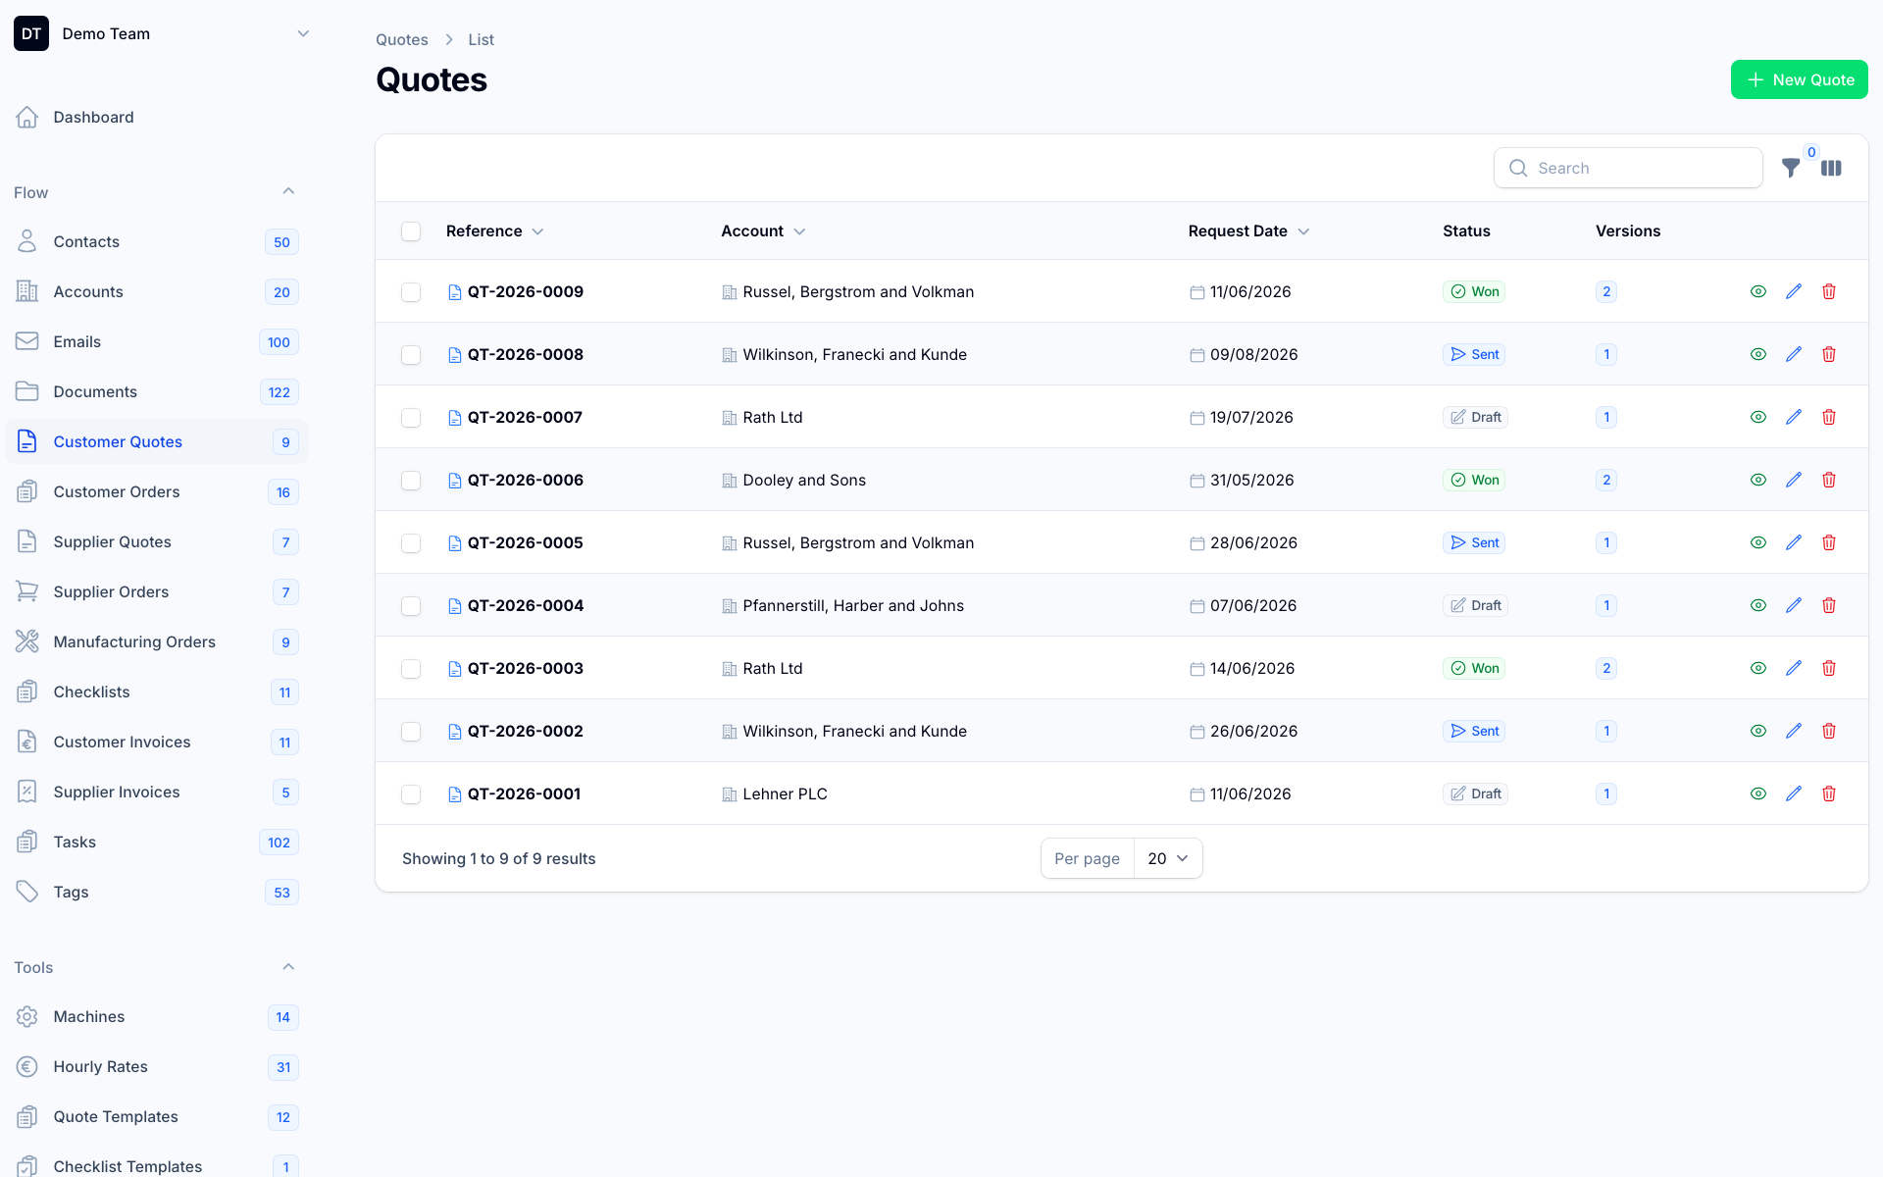View quote QT-2026-0009 with eye icon
Image resolution: width=1883 pixels, height=1177 pixels.
click(x=1758, y=291)
